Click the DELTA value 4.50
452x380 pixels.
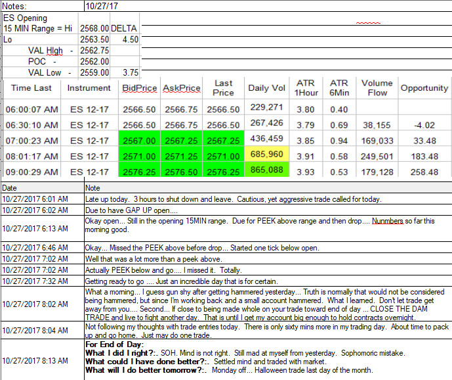tap(131, 39)
